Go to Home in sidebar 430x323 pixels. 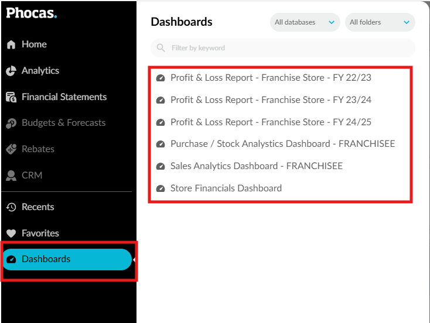(34, 44)
